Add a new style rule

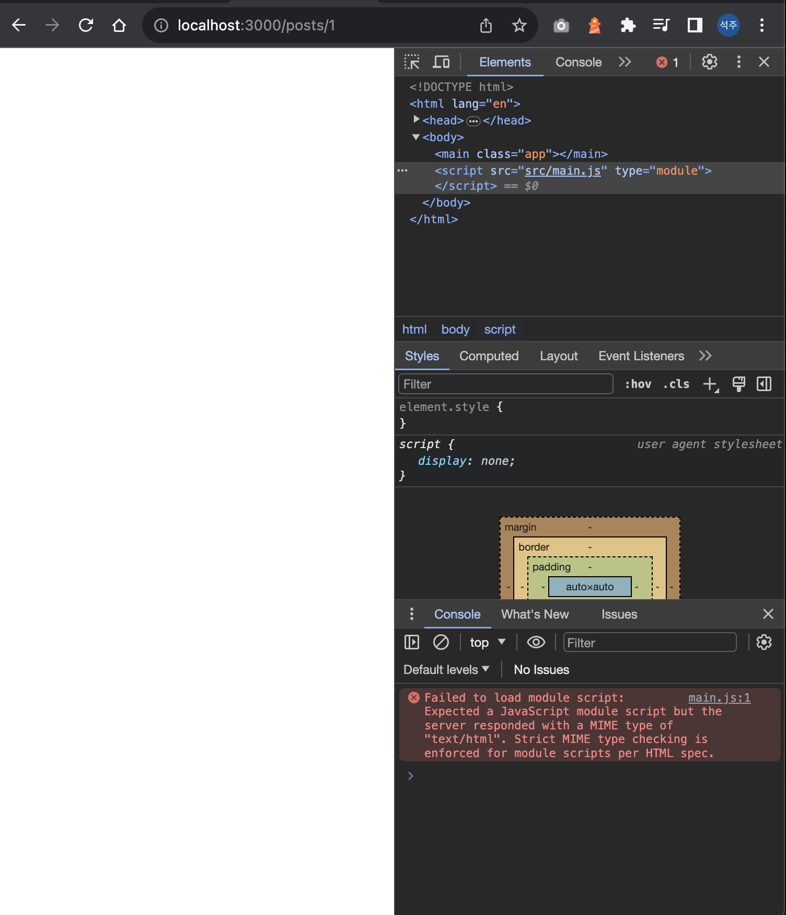[711, 384]
